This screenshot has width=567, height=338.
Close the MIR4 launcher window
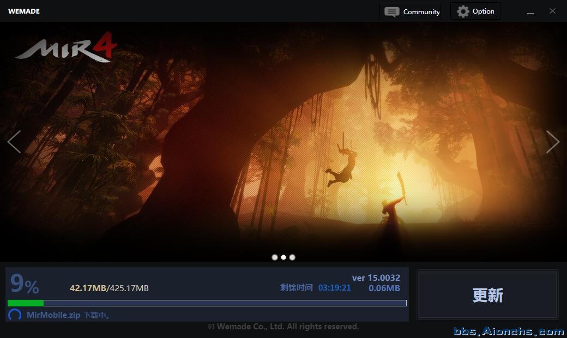553,11
